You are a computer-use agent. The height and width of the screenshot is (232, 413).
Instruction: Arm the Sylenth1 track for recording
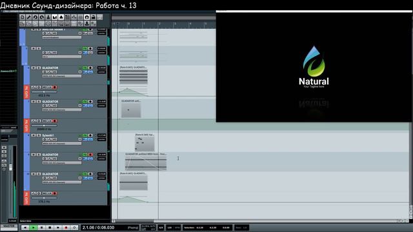(90, 135)
